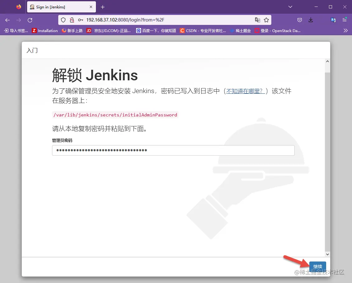Maximize the Firefox window
This screenshot has height=283, width=352.
[331, 7]
